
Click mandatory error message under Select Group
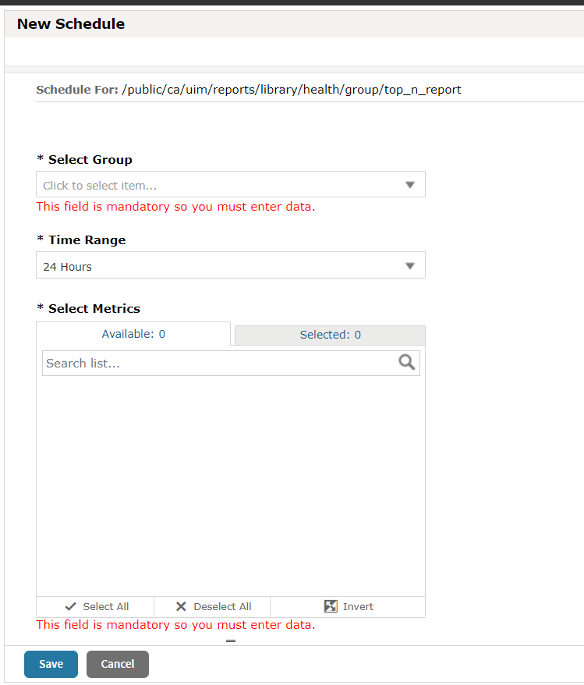(x=175, y=206)
